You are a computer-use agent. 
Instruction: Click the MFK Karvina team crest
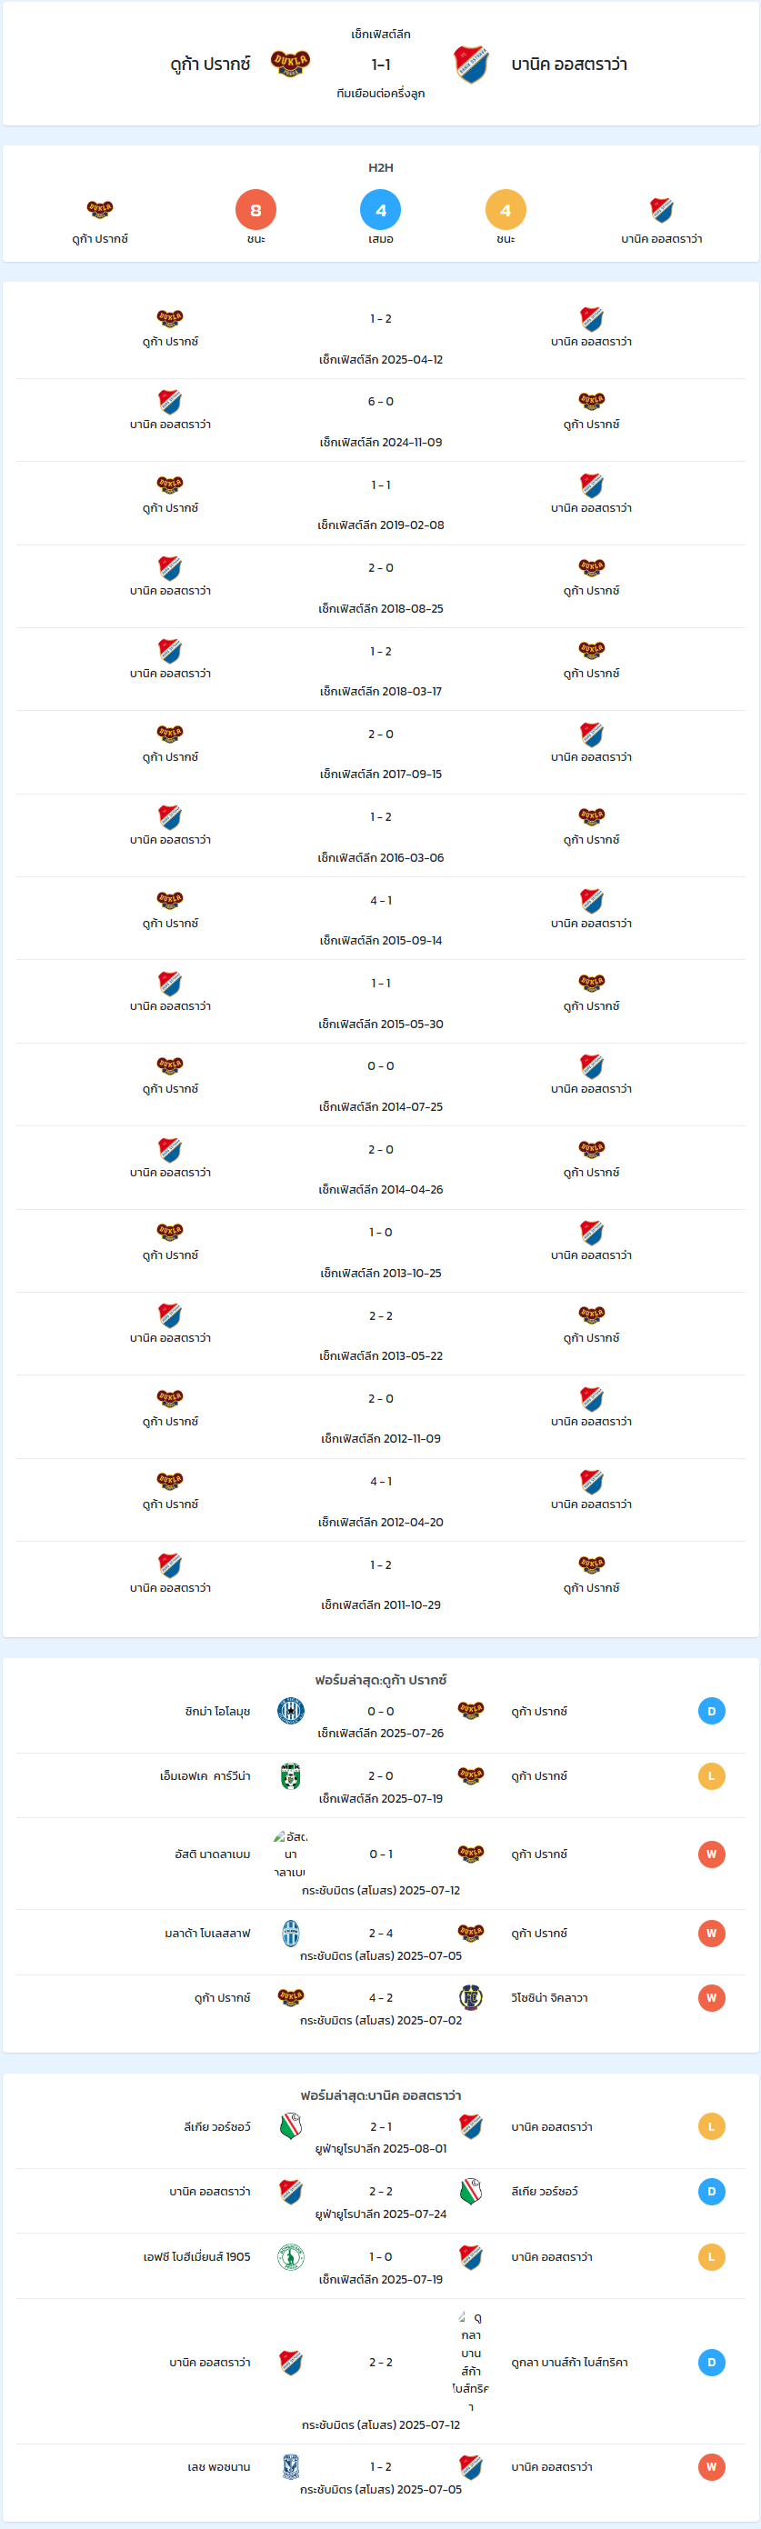pyautogui.click(x=291, y=1776)
